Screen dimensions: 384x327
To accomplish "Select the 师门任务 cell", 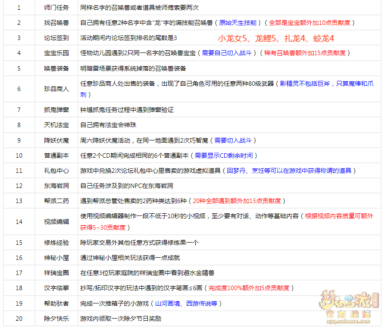I will [57, 8].
